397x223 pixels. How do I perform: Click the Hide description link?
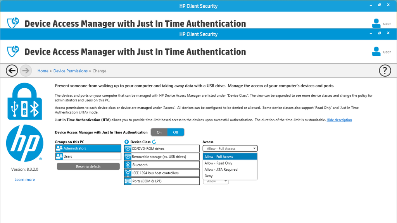339,120
